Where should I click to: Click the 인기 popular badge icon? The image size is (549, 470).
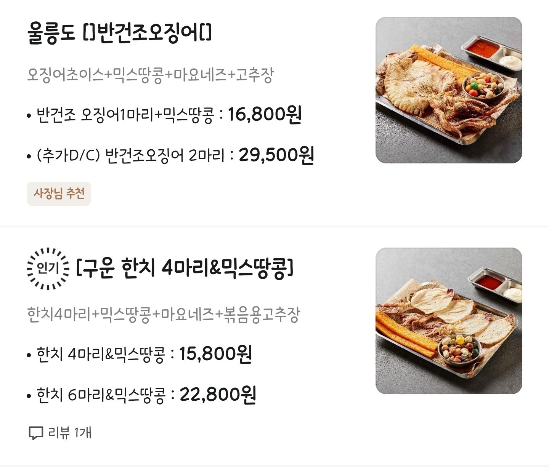tap(48, 269)
